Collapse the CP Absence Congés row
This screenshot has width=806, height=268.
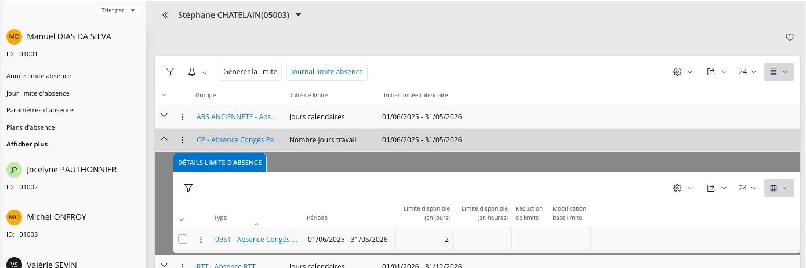pos(164,139)
